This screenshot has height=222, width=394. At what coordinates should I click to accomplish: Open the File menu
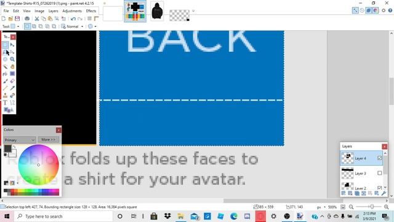pos(6,11)
